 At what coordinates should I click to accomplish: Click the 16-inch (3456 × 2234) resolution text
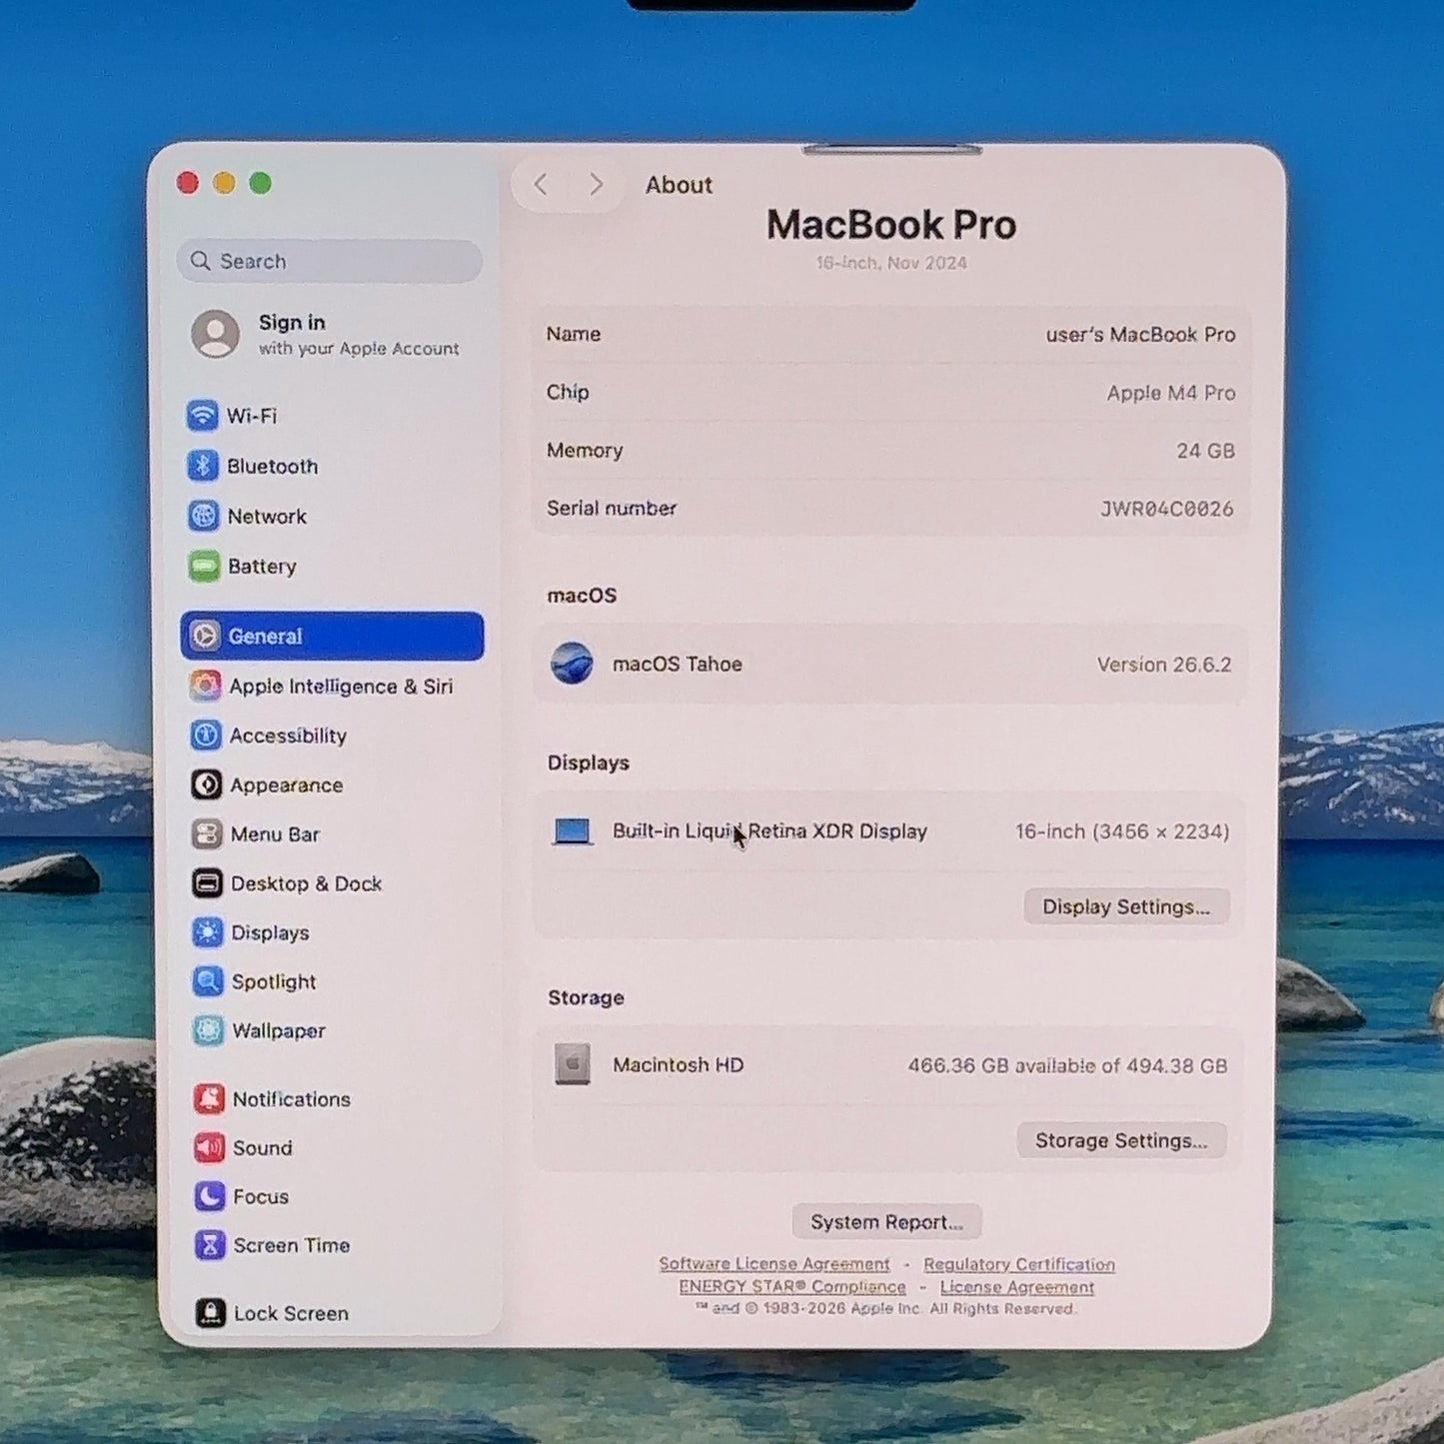point(1122,831)
